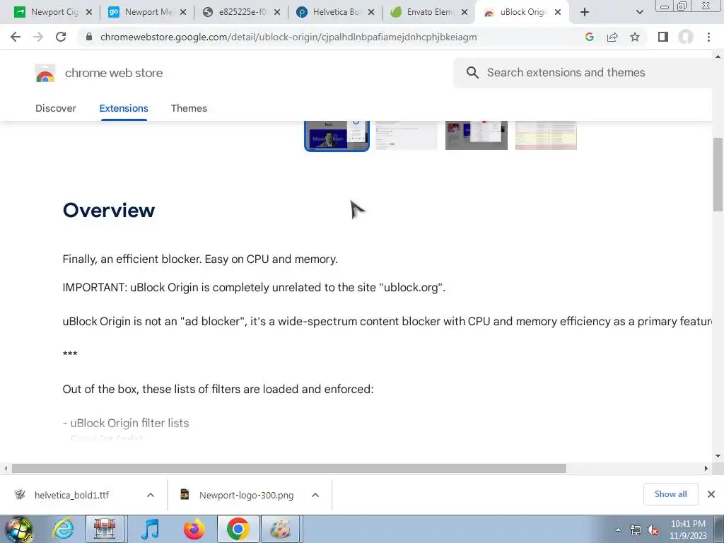Select the third screenshot thumbnail
Screen dimensions: 724x543
pyautogui.click(x=476, y=135)
